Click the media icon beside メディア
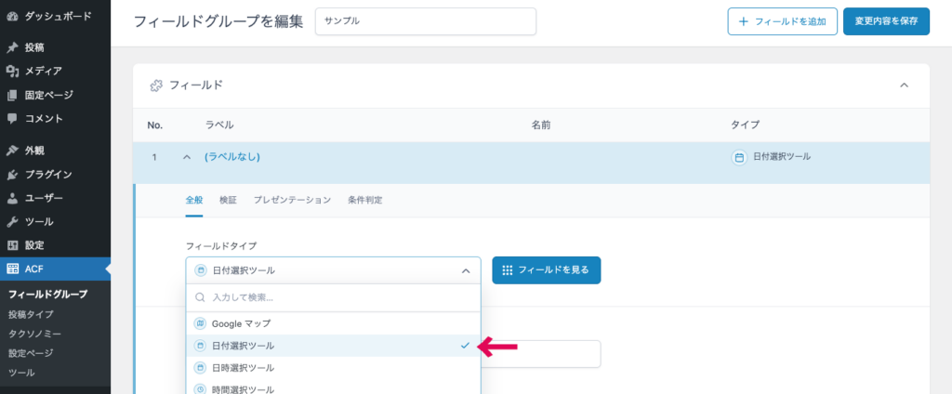Screen dimensions: 952x394 [12, 71]
